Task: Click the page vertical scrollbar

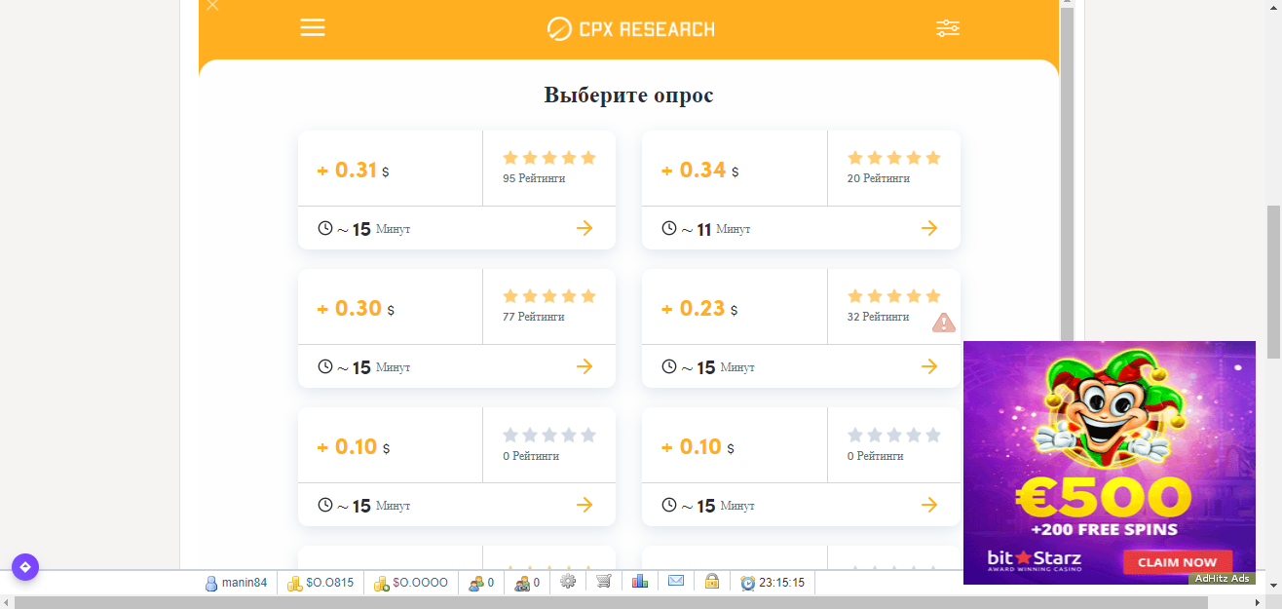Action: pos(1273,283)
